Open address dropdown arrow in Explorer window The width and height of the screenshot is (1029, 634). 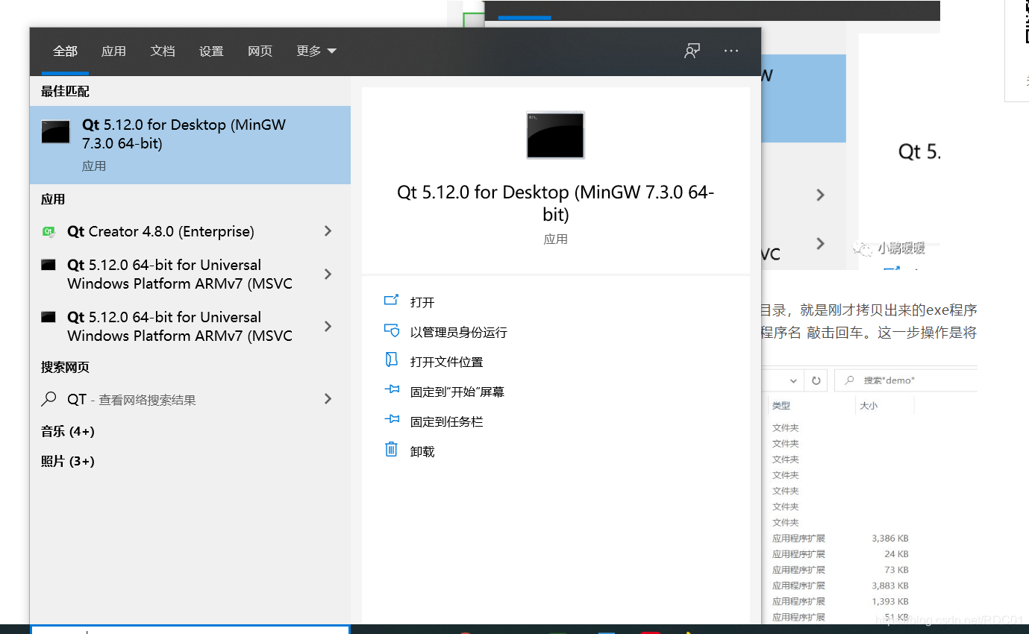coord(792,380)
